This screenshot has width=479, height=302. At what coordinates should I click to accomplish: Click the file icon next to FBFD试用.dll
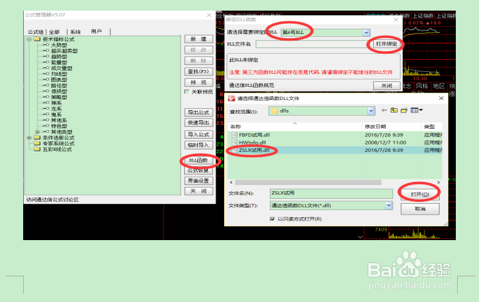(234, 135)
